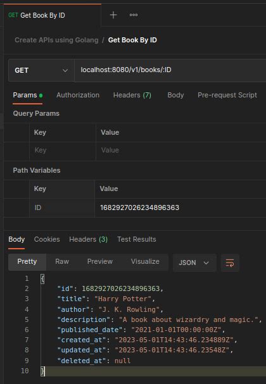
Task: Collapse JSON object at line 1 bracket
Action: [42, 279]
